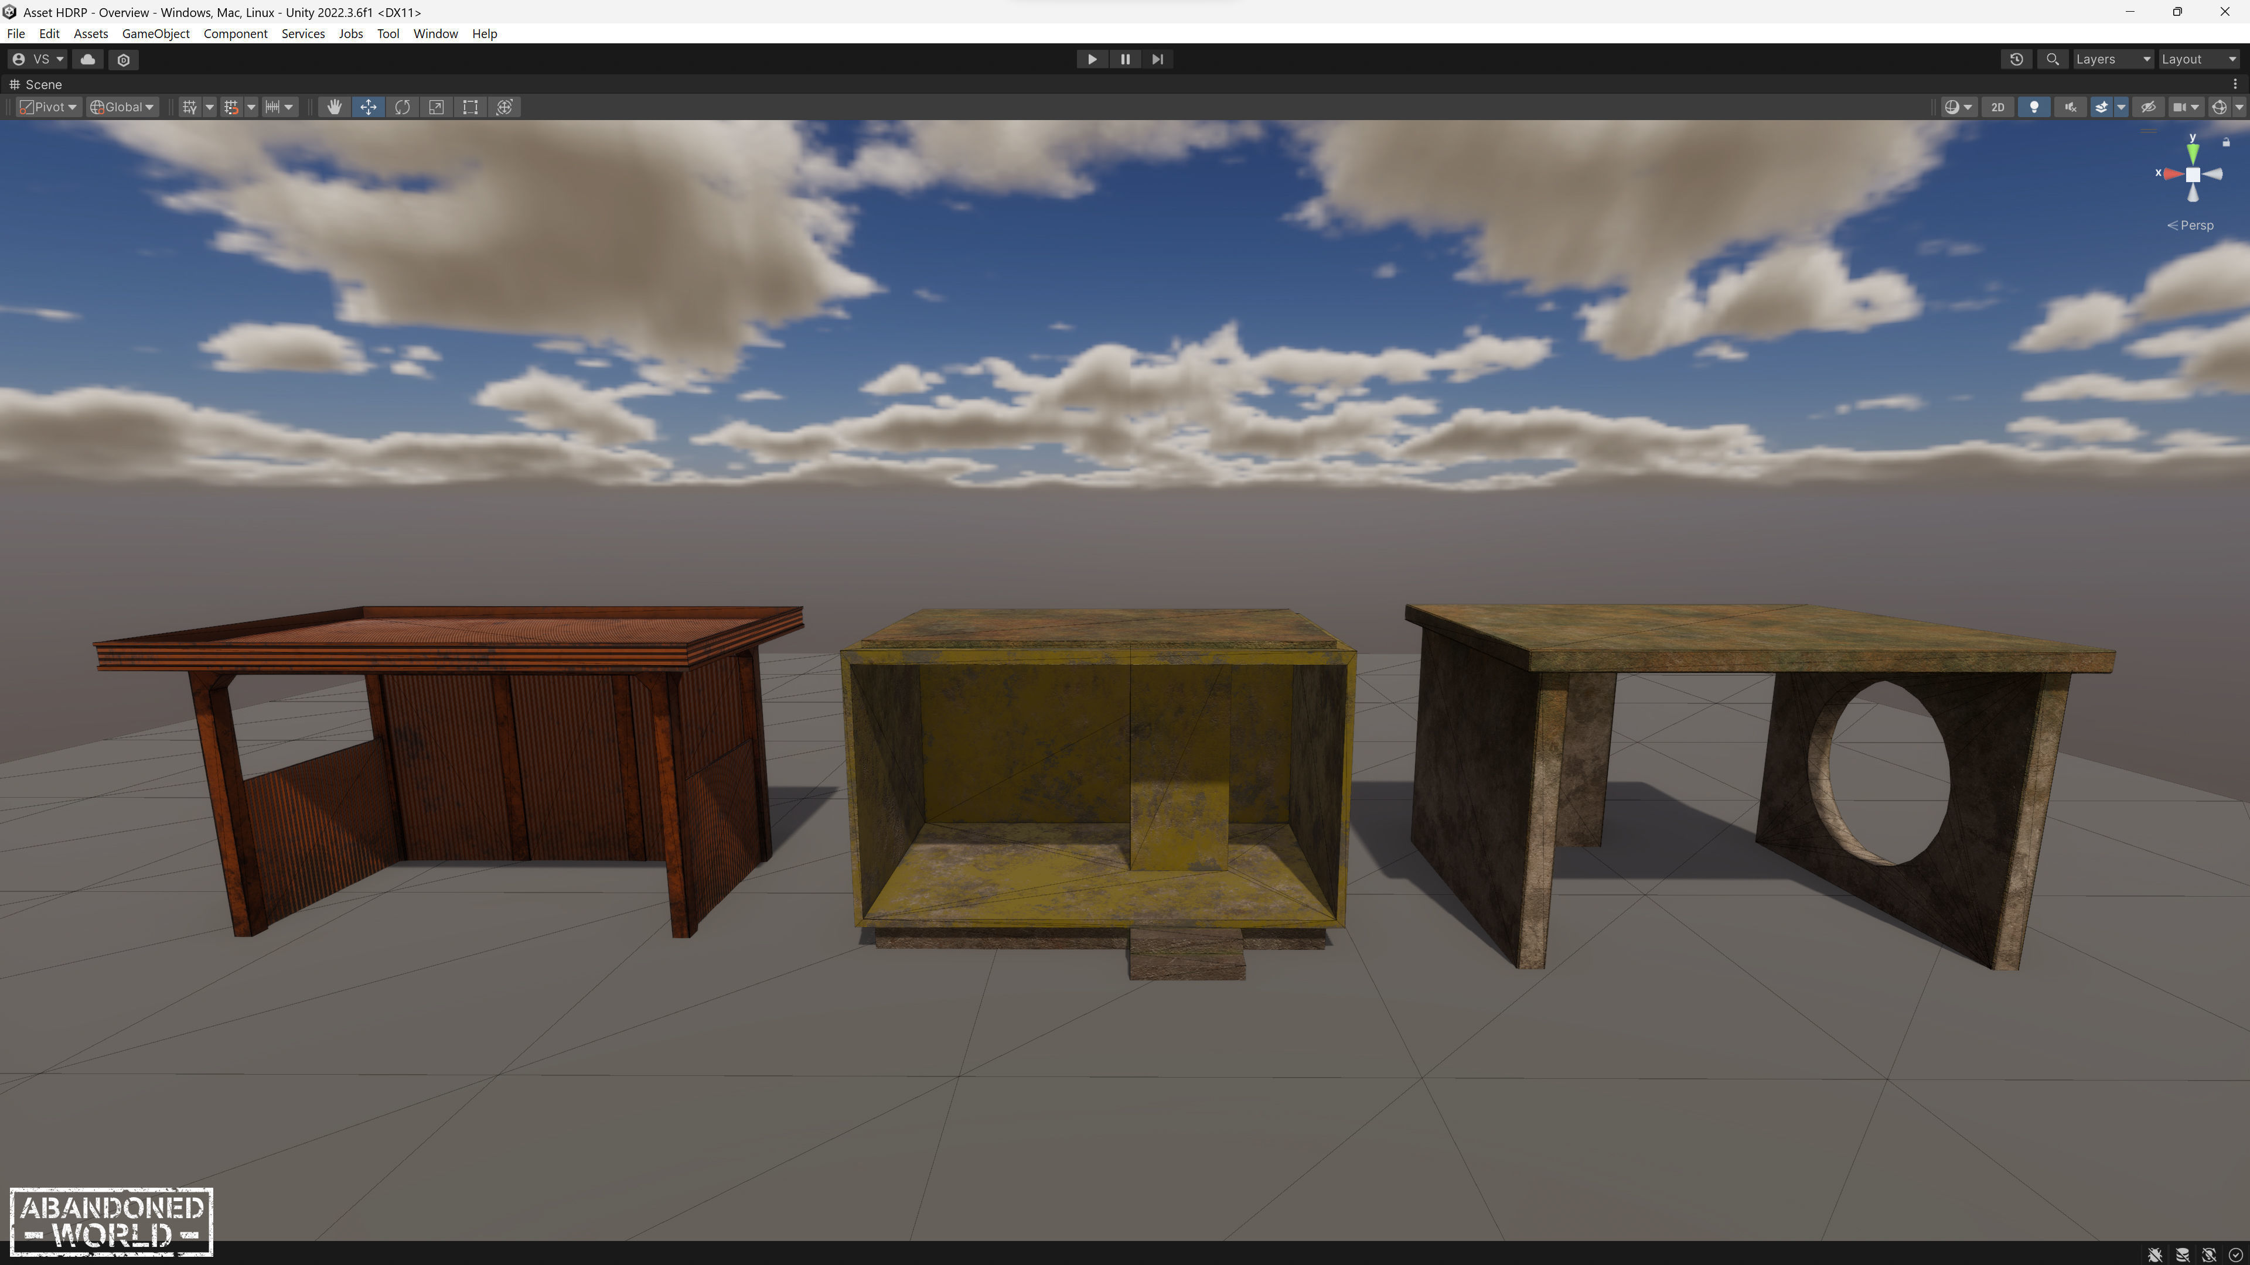Open Unity Cloud services button
Viewport: 2250px width, 1265px height.
tap(87, 59)
